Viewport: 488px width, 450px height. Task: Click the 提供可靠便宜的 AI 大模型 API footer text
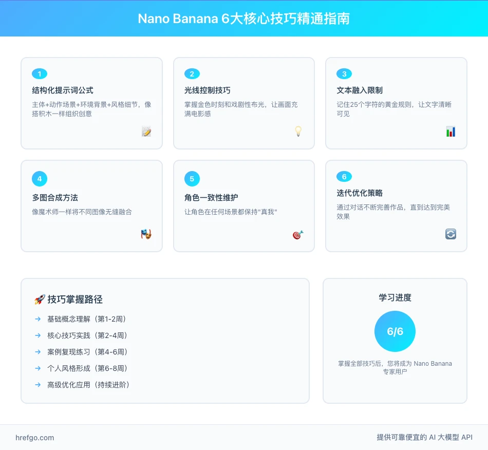(424, 437)
